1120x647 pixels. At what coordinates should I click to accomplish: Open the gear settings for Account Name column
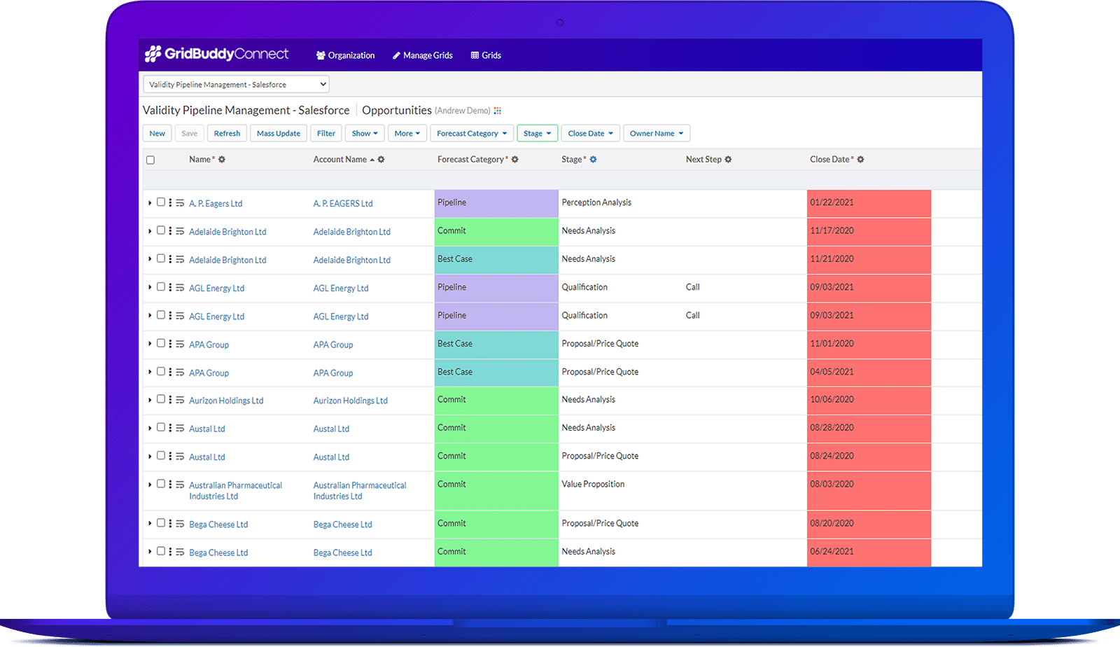pyautogui.click(x=381, y=160)
